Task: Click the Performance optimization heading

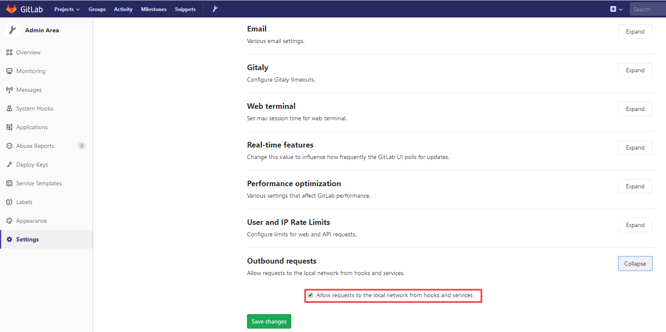Action: pyautogui.click(x=294, y=184)
